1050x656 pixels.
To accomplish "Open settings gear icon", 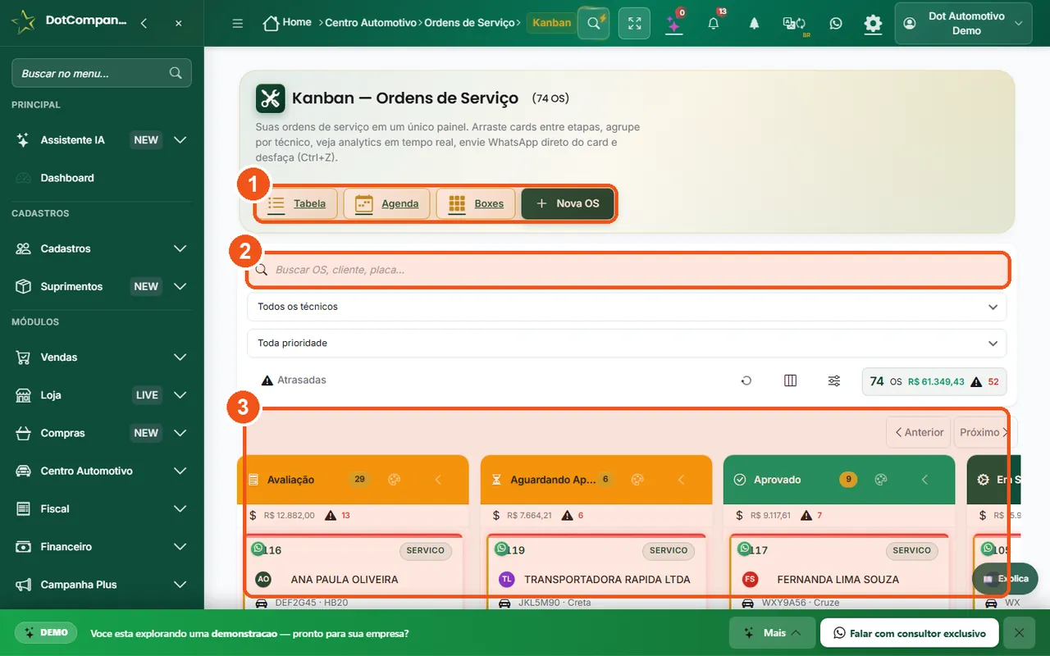I will 873,24.
